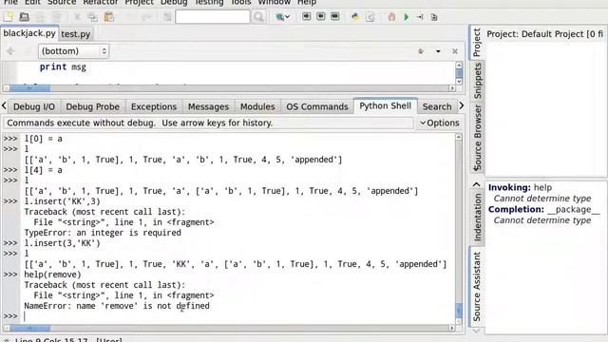This screenshot has width=608, height=342.
Task: Click the copy toolbar icon
Action: [x=93, y=17]
